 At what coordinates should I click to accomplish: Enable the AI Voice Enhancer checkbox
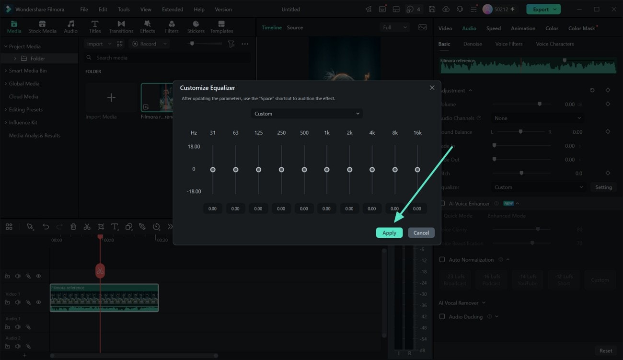(442, 203)
